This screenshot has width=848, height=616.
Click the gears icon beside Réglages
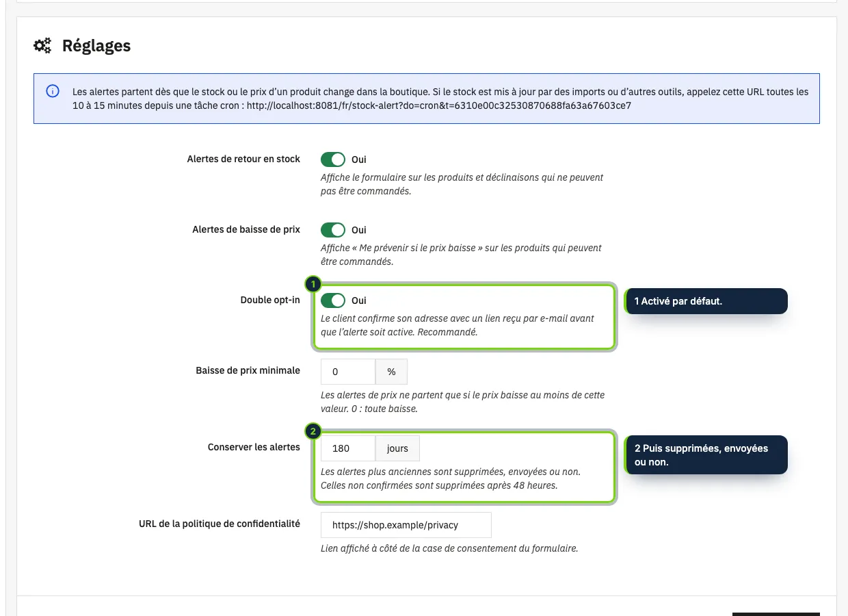[x=42, y=46]
